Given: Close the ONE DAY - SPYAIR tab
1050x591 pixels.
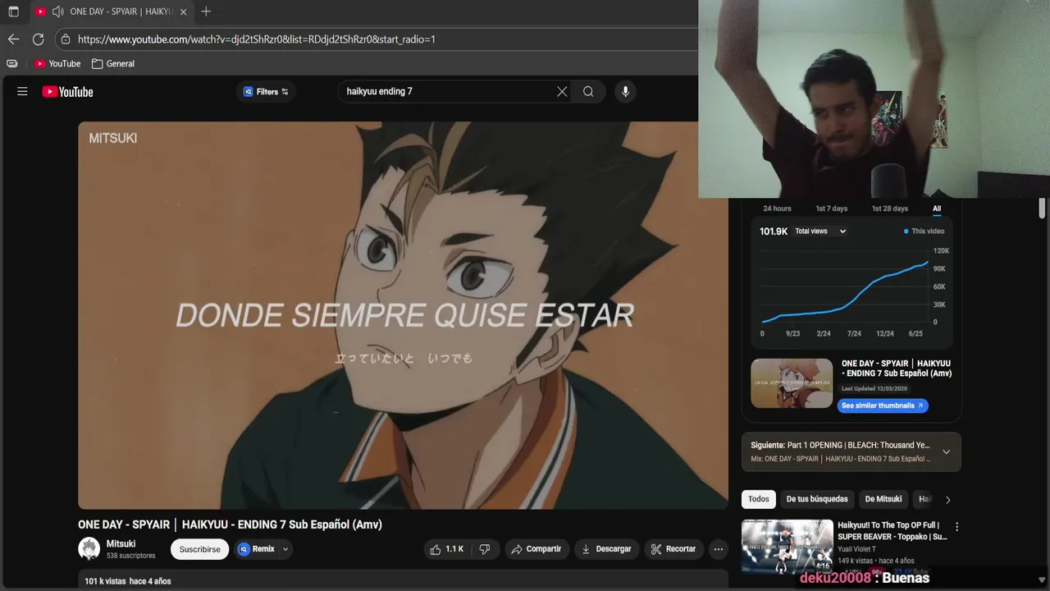Looking at the screenshot, I should (183, 11).
